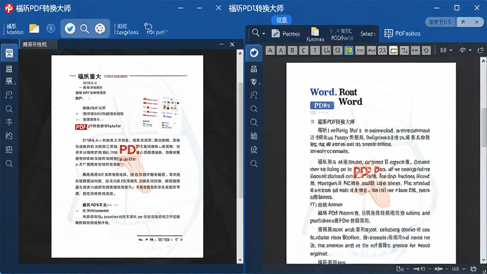Close the pill panel with its X button
Screen dimensions: 487x274
477,22
